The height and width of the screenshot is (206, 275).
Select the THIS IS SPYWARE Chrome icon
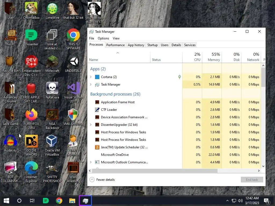[x=73, y=39]
